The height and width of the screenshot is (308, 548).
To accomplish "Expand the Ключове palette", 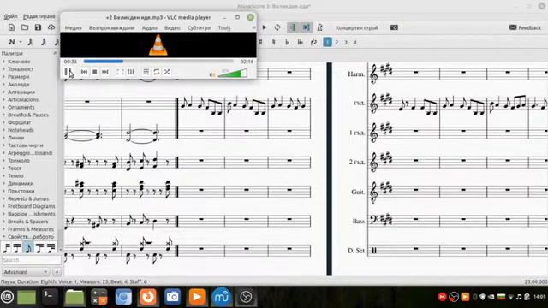I will 19,62.
